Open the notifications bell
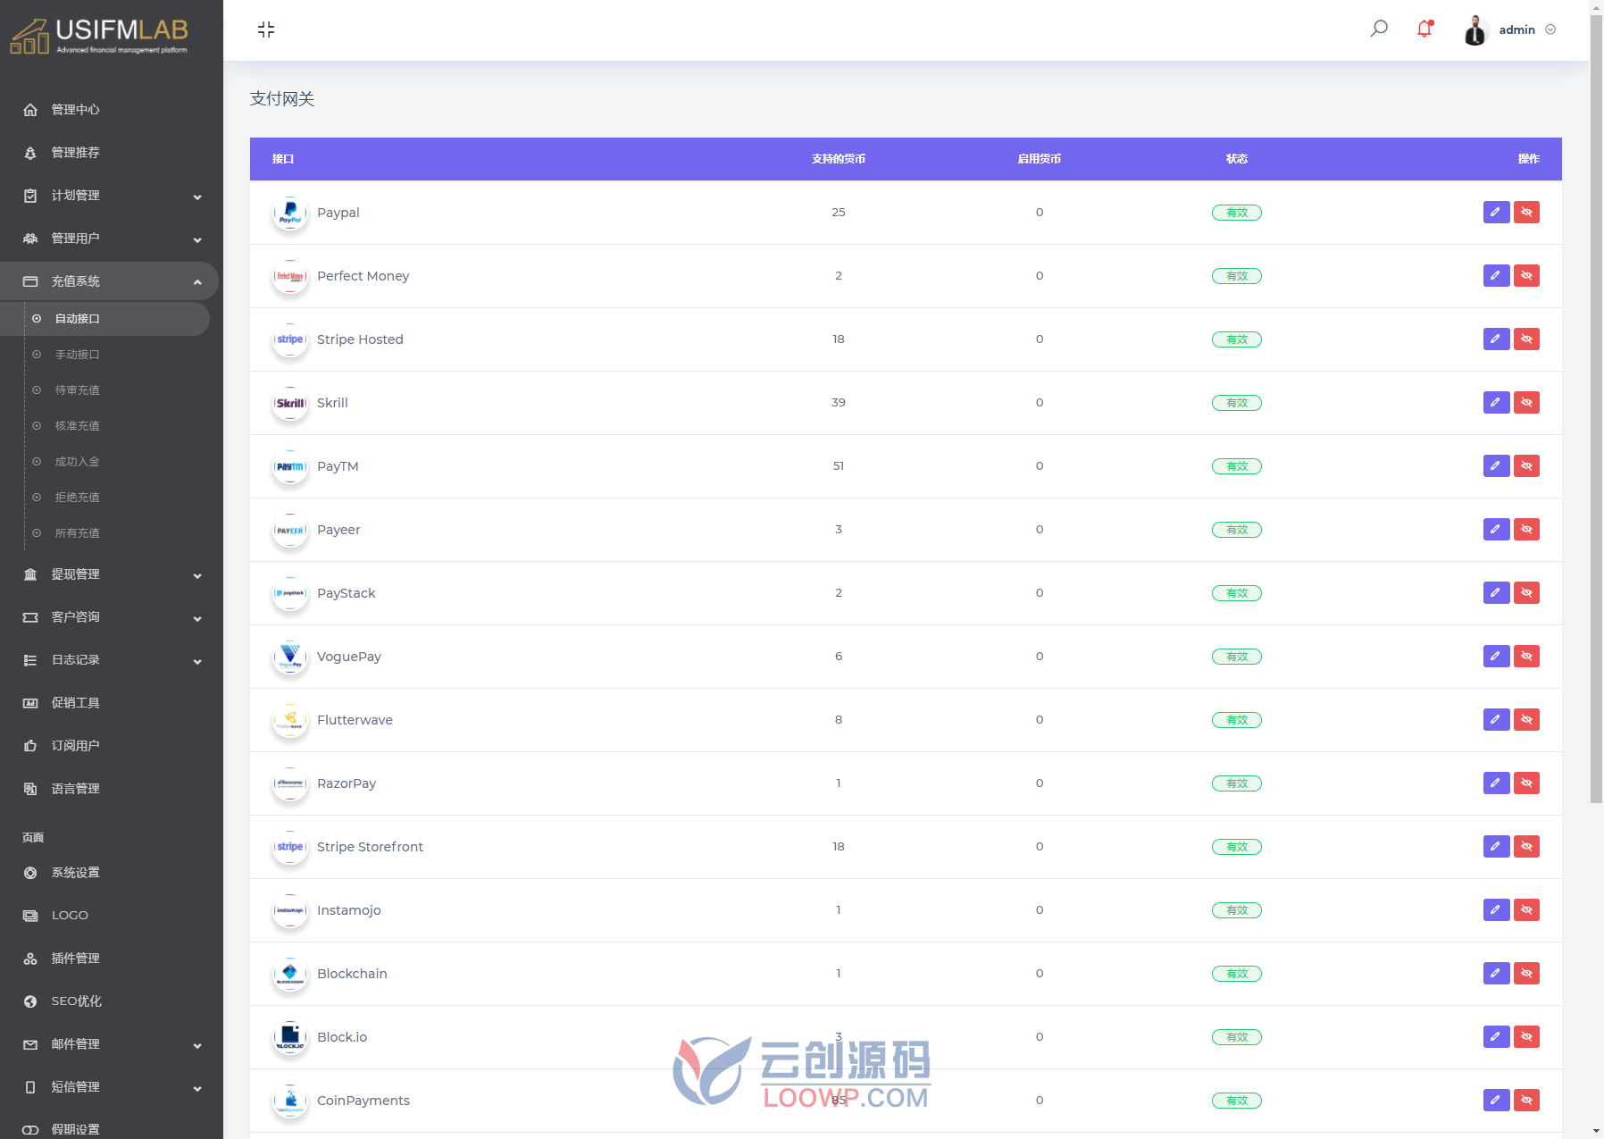The width and height of the screenshot is (1604, 1139). tap(1424, 29)
